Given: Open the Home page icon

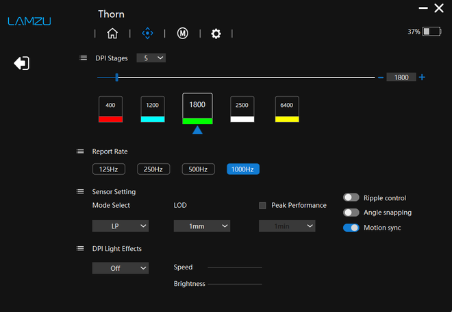Looking at the screenshot, I should point(112,33).
